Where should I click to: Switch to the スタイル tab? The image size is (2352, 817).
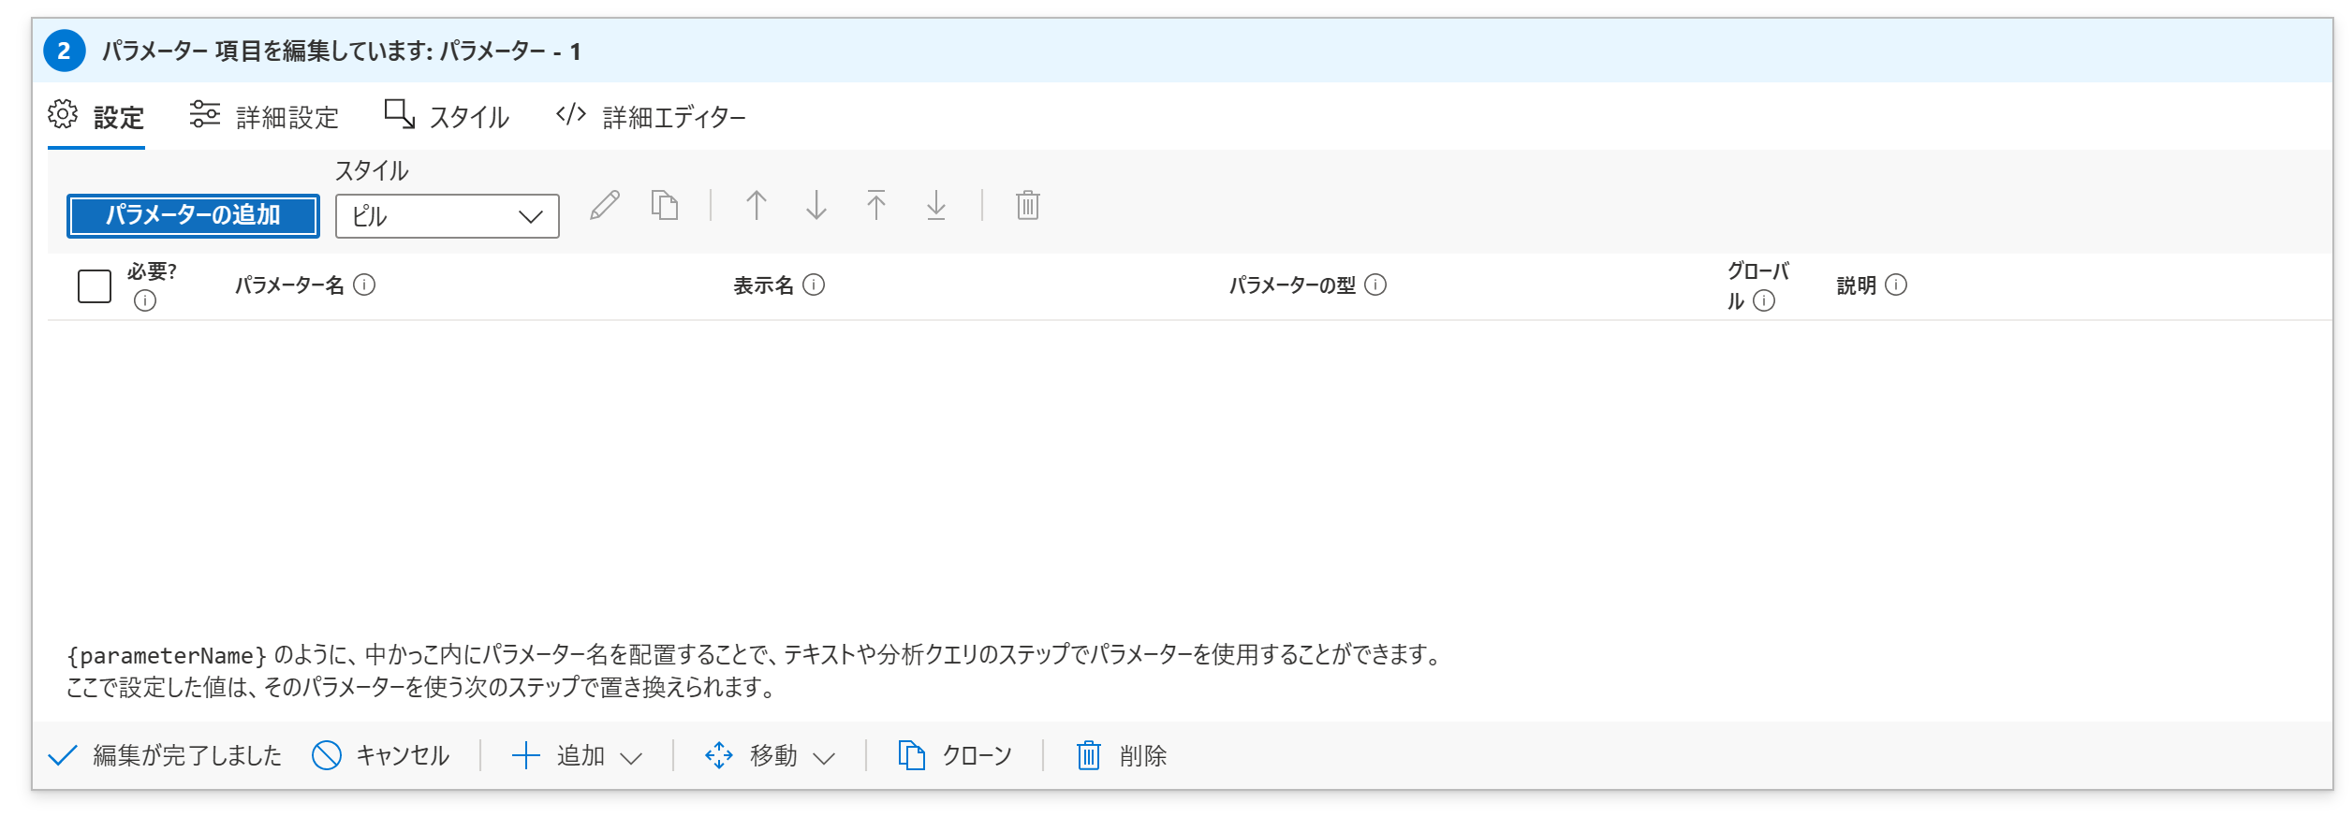[447, 117]
